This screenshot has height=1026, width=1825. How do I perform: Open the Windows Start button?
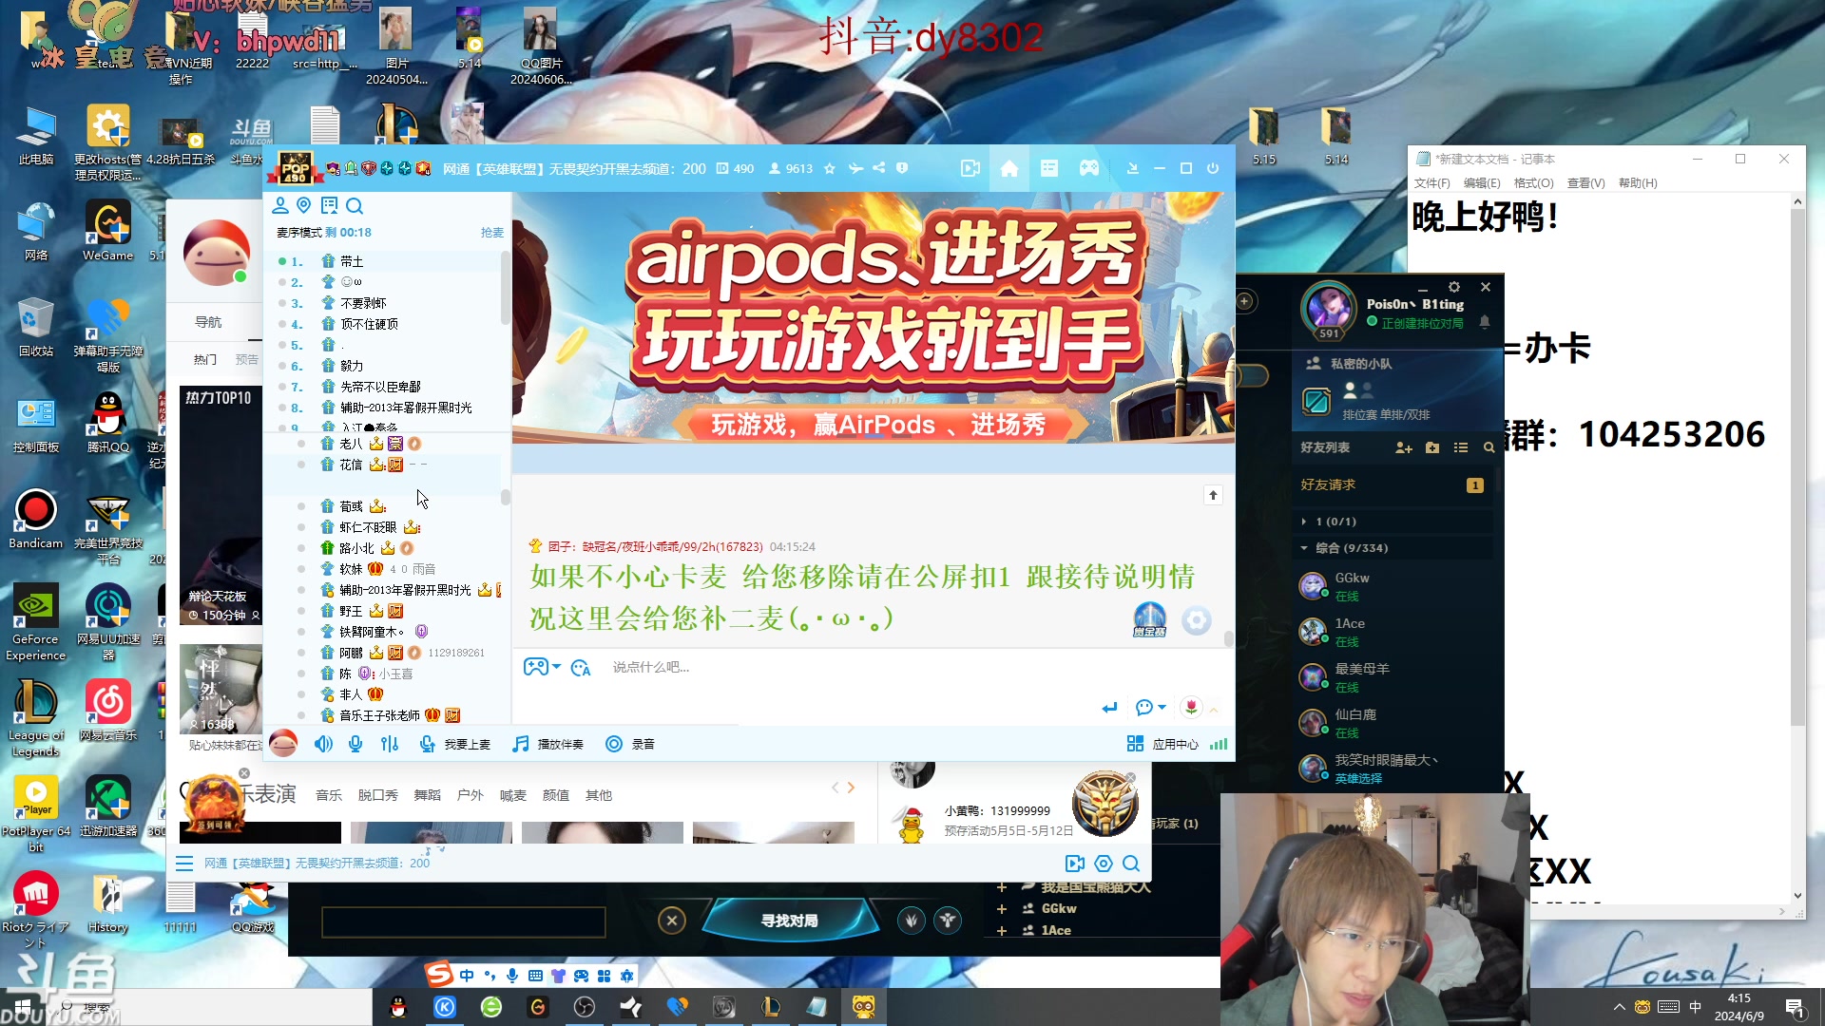pos(23,1007)
